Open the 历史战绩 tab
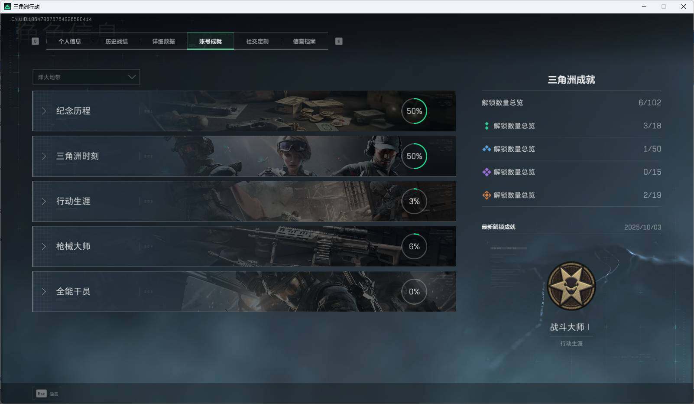 [117, 42]
